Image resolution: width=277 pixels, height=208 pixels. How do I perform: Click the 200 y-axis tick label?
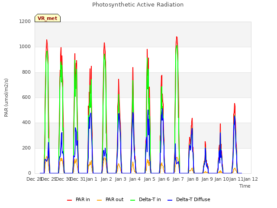26,148
